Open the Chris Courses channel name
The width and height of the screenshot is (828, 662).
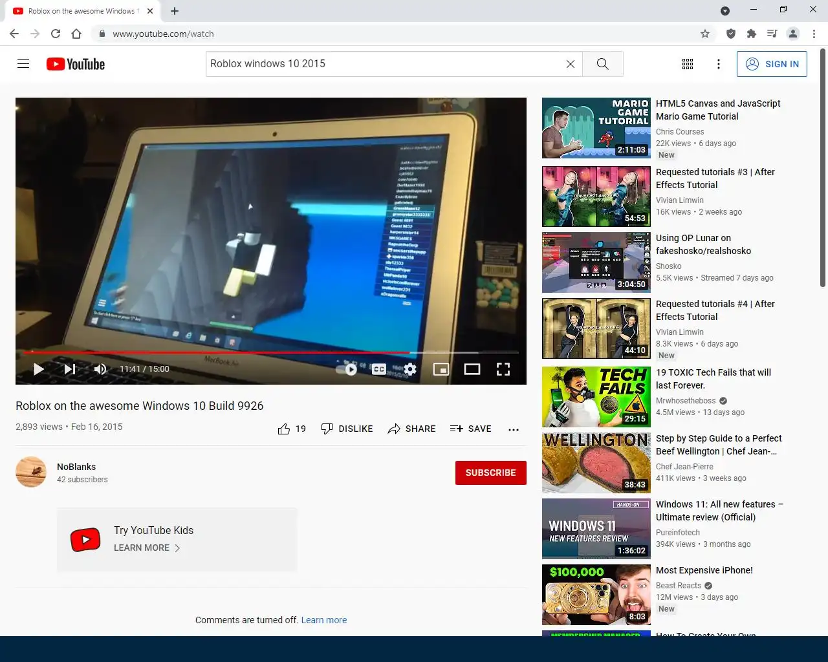680,132
